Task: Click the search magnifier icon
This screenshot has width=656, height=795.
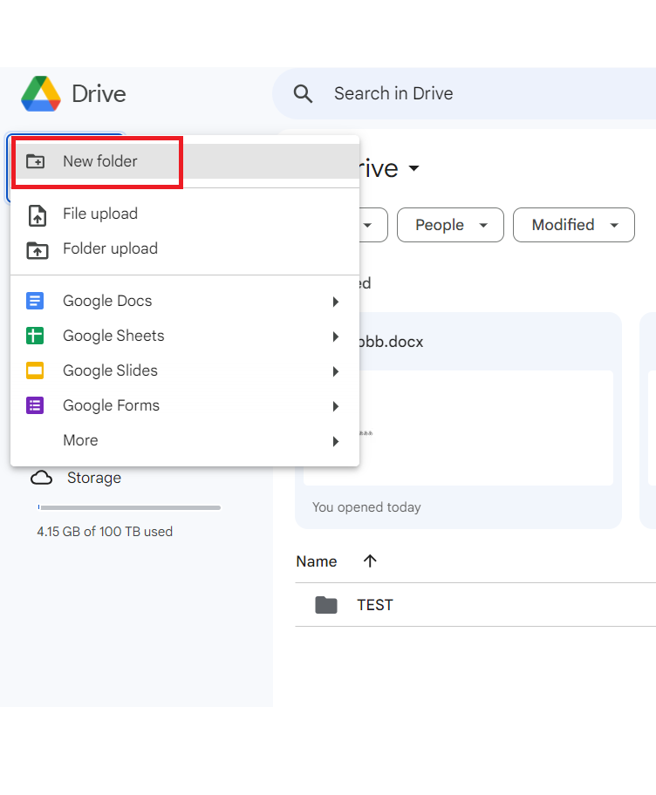Action: click(303, 94)
